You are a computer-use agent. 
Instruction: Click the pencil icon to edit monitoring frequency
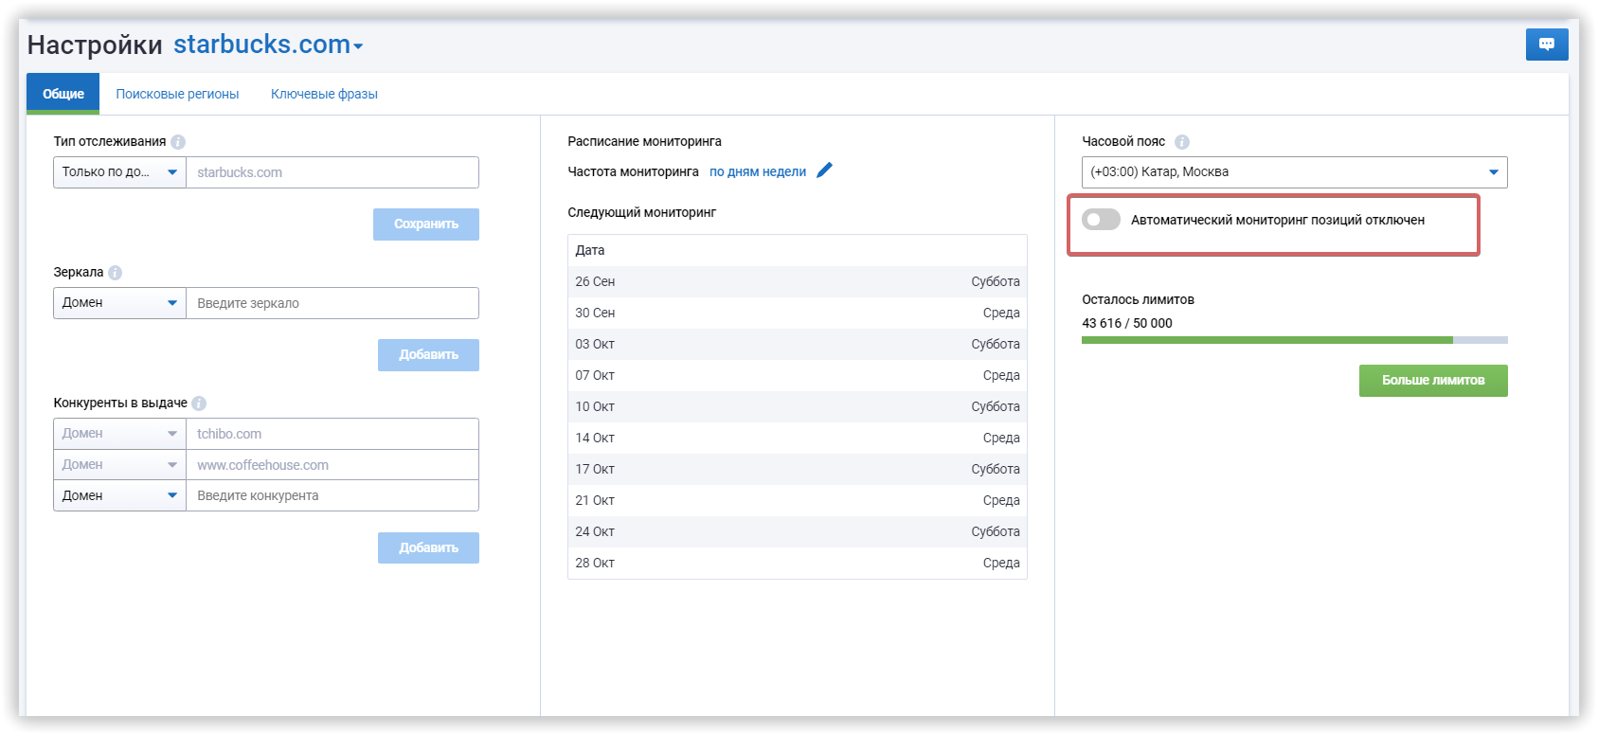click(824, 170)
